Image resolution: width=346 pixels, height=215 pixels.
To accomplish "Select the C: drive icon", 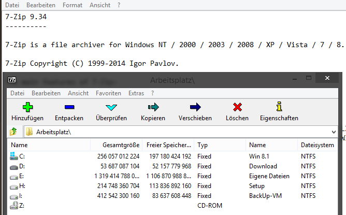I will (x=14, y=156).
